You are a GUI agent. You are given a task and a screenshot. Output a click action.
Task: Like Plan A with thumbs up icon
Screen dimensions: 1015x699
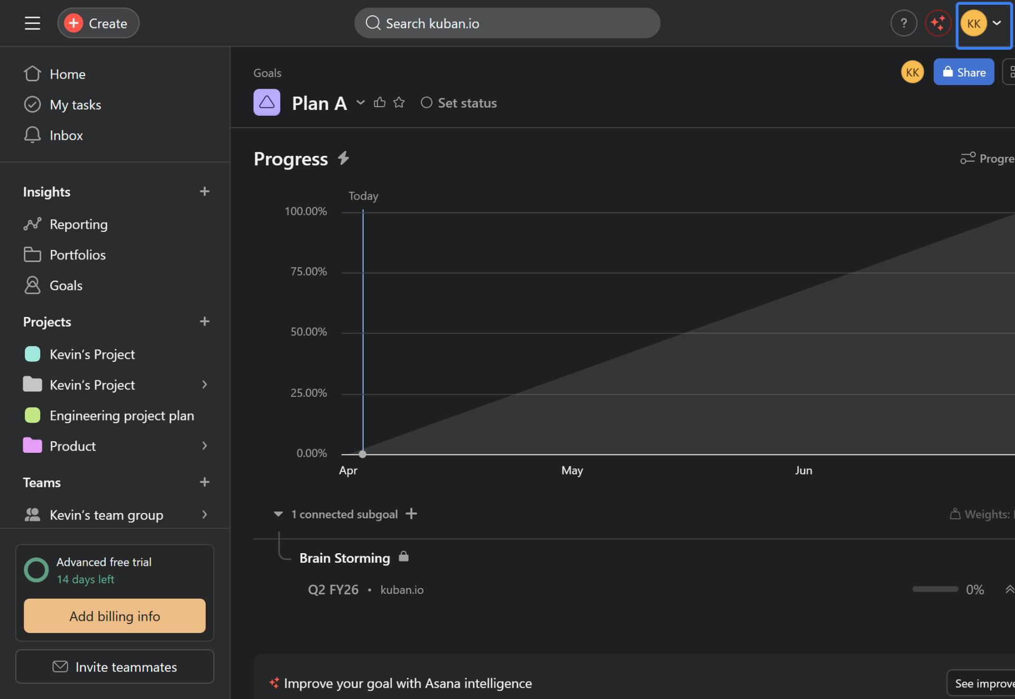(380, 102)
